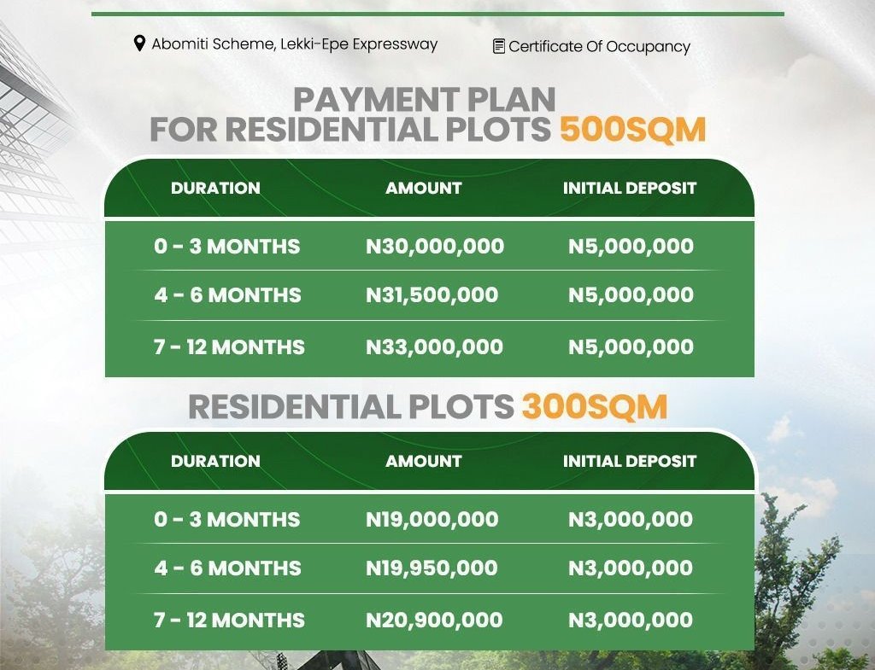Choose the N20,900,000 amount

click(434, 620)
